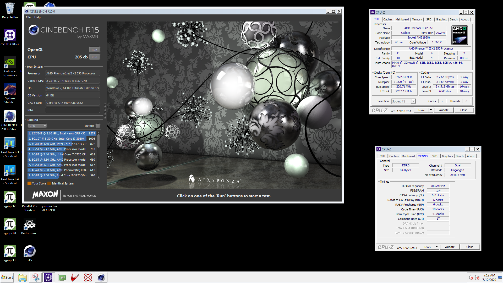Open the Geekbench 3 shortcut
503x283 pixels.
point(10,147)
